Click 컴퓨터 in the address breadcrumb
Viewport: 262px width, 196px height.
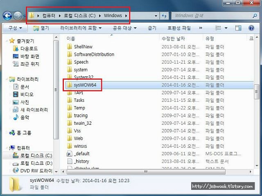tap(48, 16)
